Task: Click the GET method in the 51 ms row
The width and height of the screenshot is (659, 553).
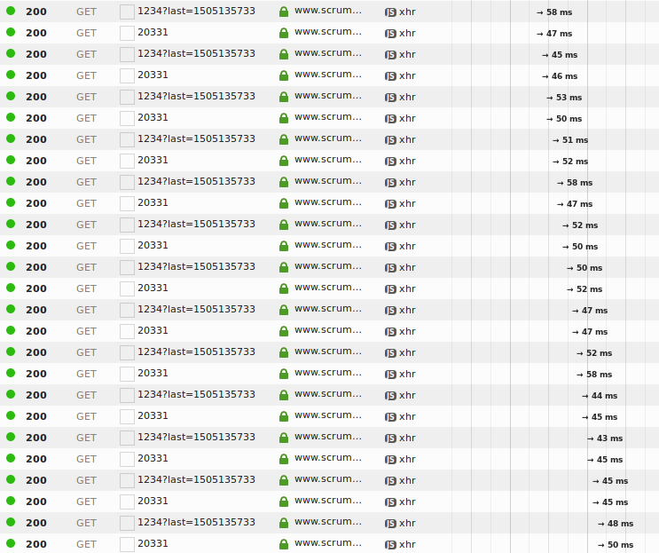Action: (x=86, y=139)
